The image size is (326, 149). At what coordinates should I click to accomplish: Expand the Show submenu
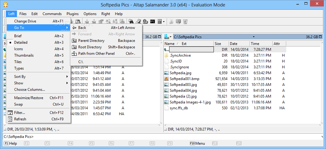39,83
